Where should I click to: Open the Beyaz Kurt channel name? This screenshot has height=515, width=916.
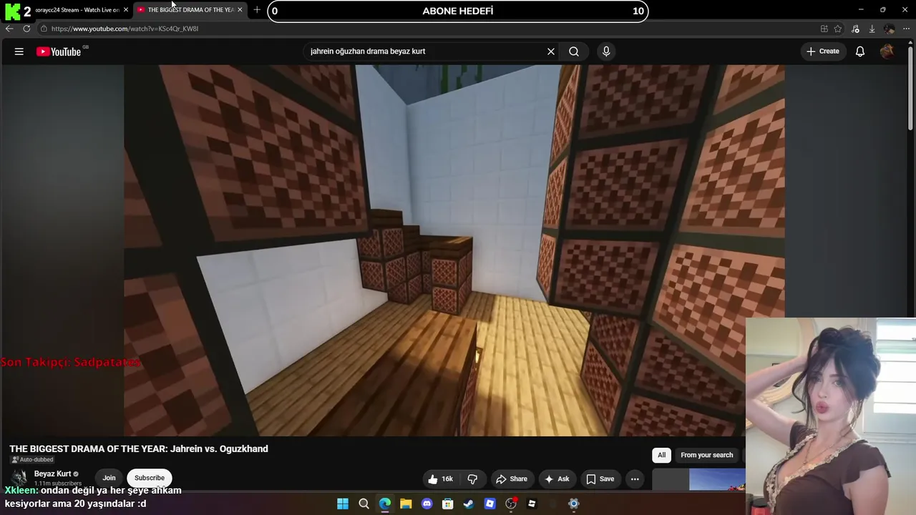point(53,474)
